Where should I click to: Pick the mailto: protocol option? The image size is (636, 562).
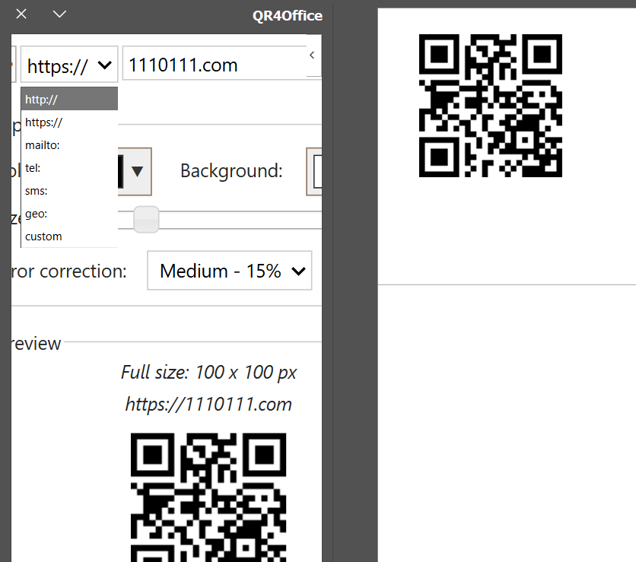(69, 144)
